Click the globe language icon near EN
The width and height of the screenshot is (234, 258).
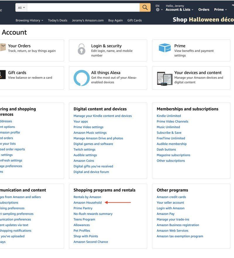(x=157, y=9)
